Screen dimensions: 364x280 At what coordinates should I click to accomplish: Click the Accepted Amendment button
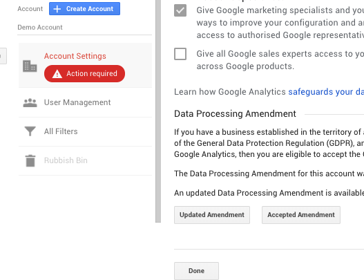(x=301, y=215)
